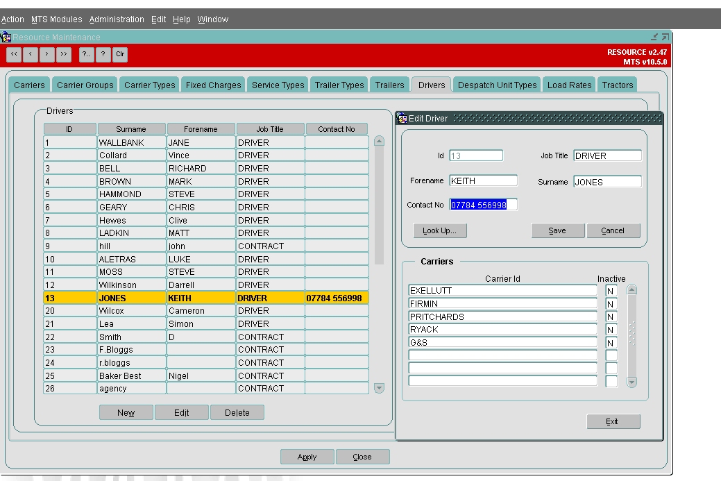This screenshot has height=481, width=721.
Task: Click the Surname column header
Action: tap(132, 129)
